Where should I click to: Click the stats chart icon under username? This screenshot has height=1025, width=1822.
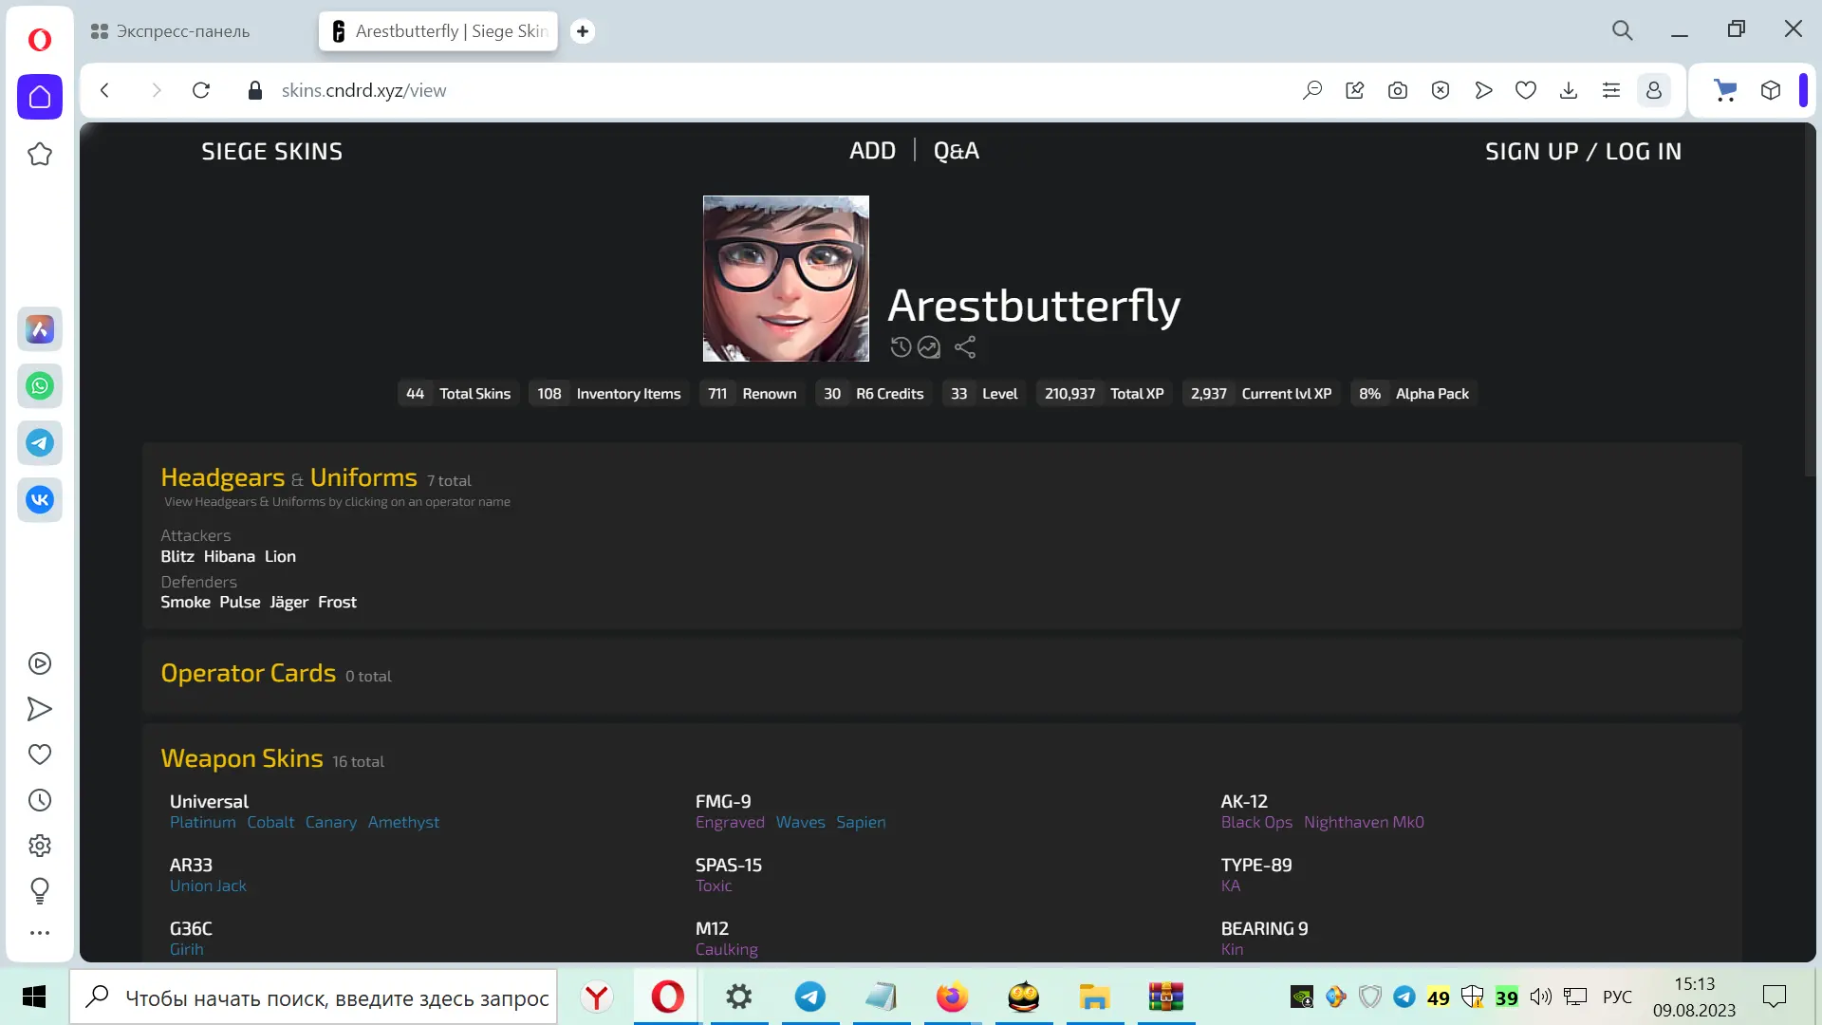pos(929,347)
